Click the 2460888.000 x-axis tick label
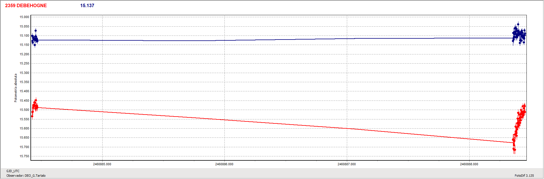 coord(469,164)
